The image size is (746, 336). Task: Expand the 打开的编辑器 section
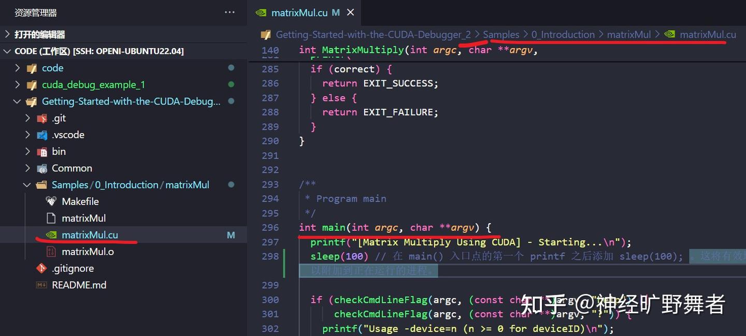pos(7,35)
